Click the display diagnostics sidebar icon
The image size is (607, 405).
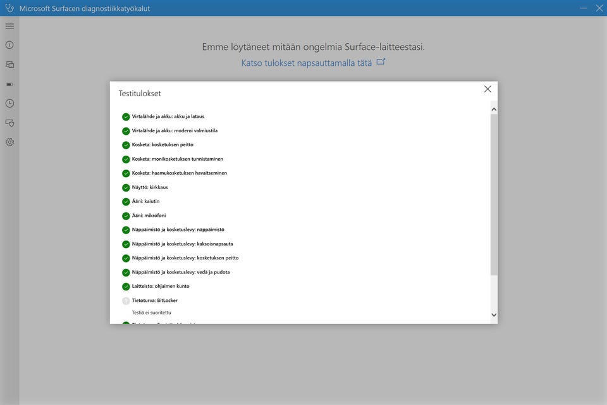[9, 65]
